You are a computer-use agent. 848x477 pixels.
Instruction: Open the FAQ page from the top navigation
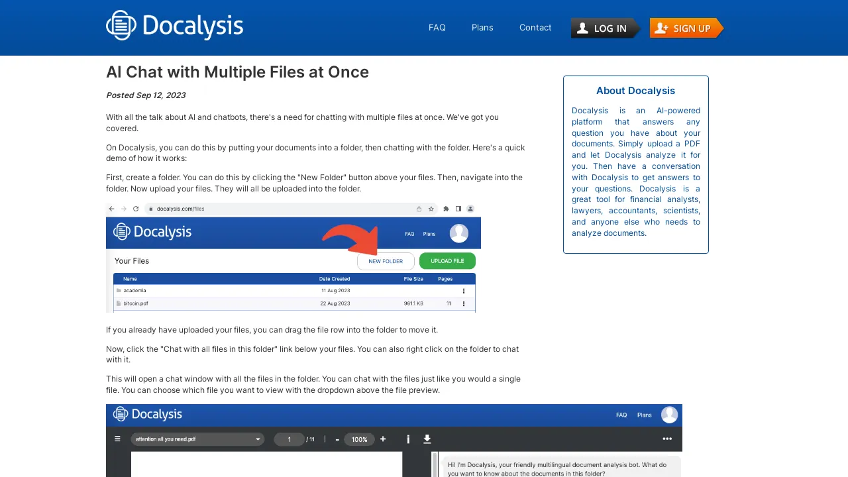click(x=437, y=28)
